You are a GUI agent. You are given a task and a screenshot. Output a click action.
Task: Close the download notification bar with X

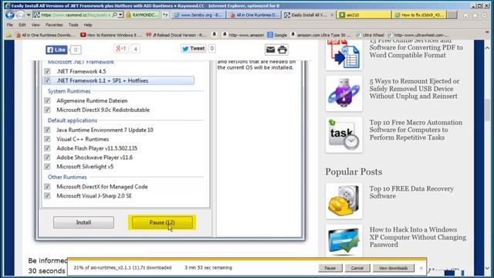[421, 268]
